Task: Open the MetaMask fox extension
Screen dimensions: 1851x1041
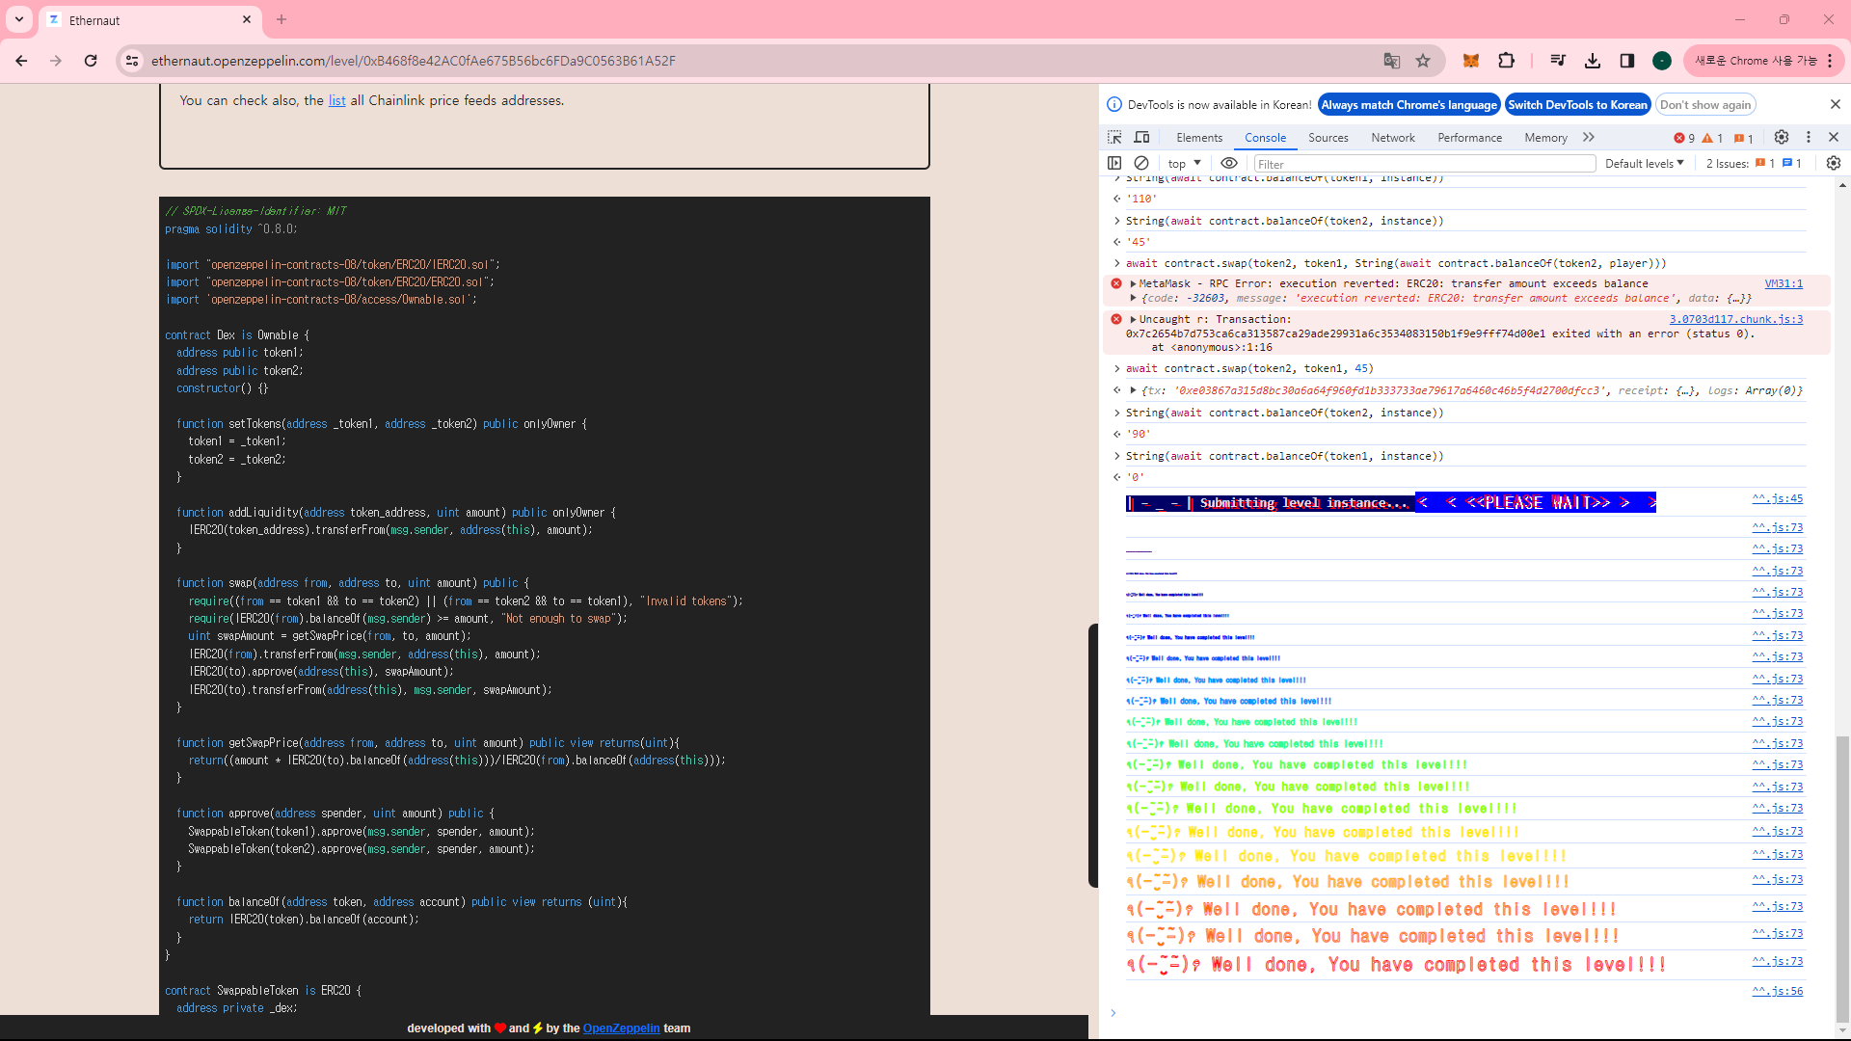Action: tap(1471, 61)
